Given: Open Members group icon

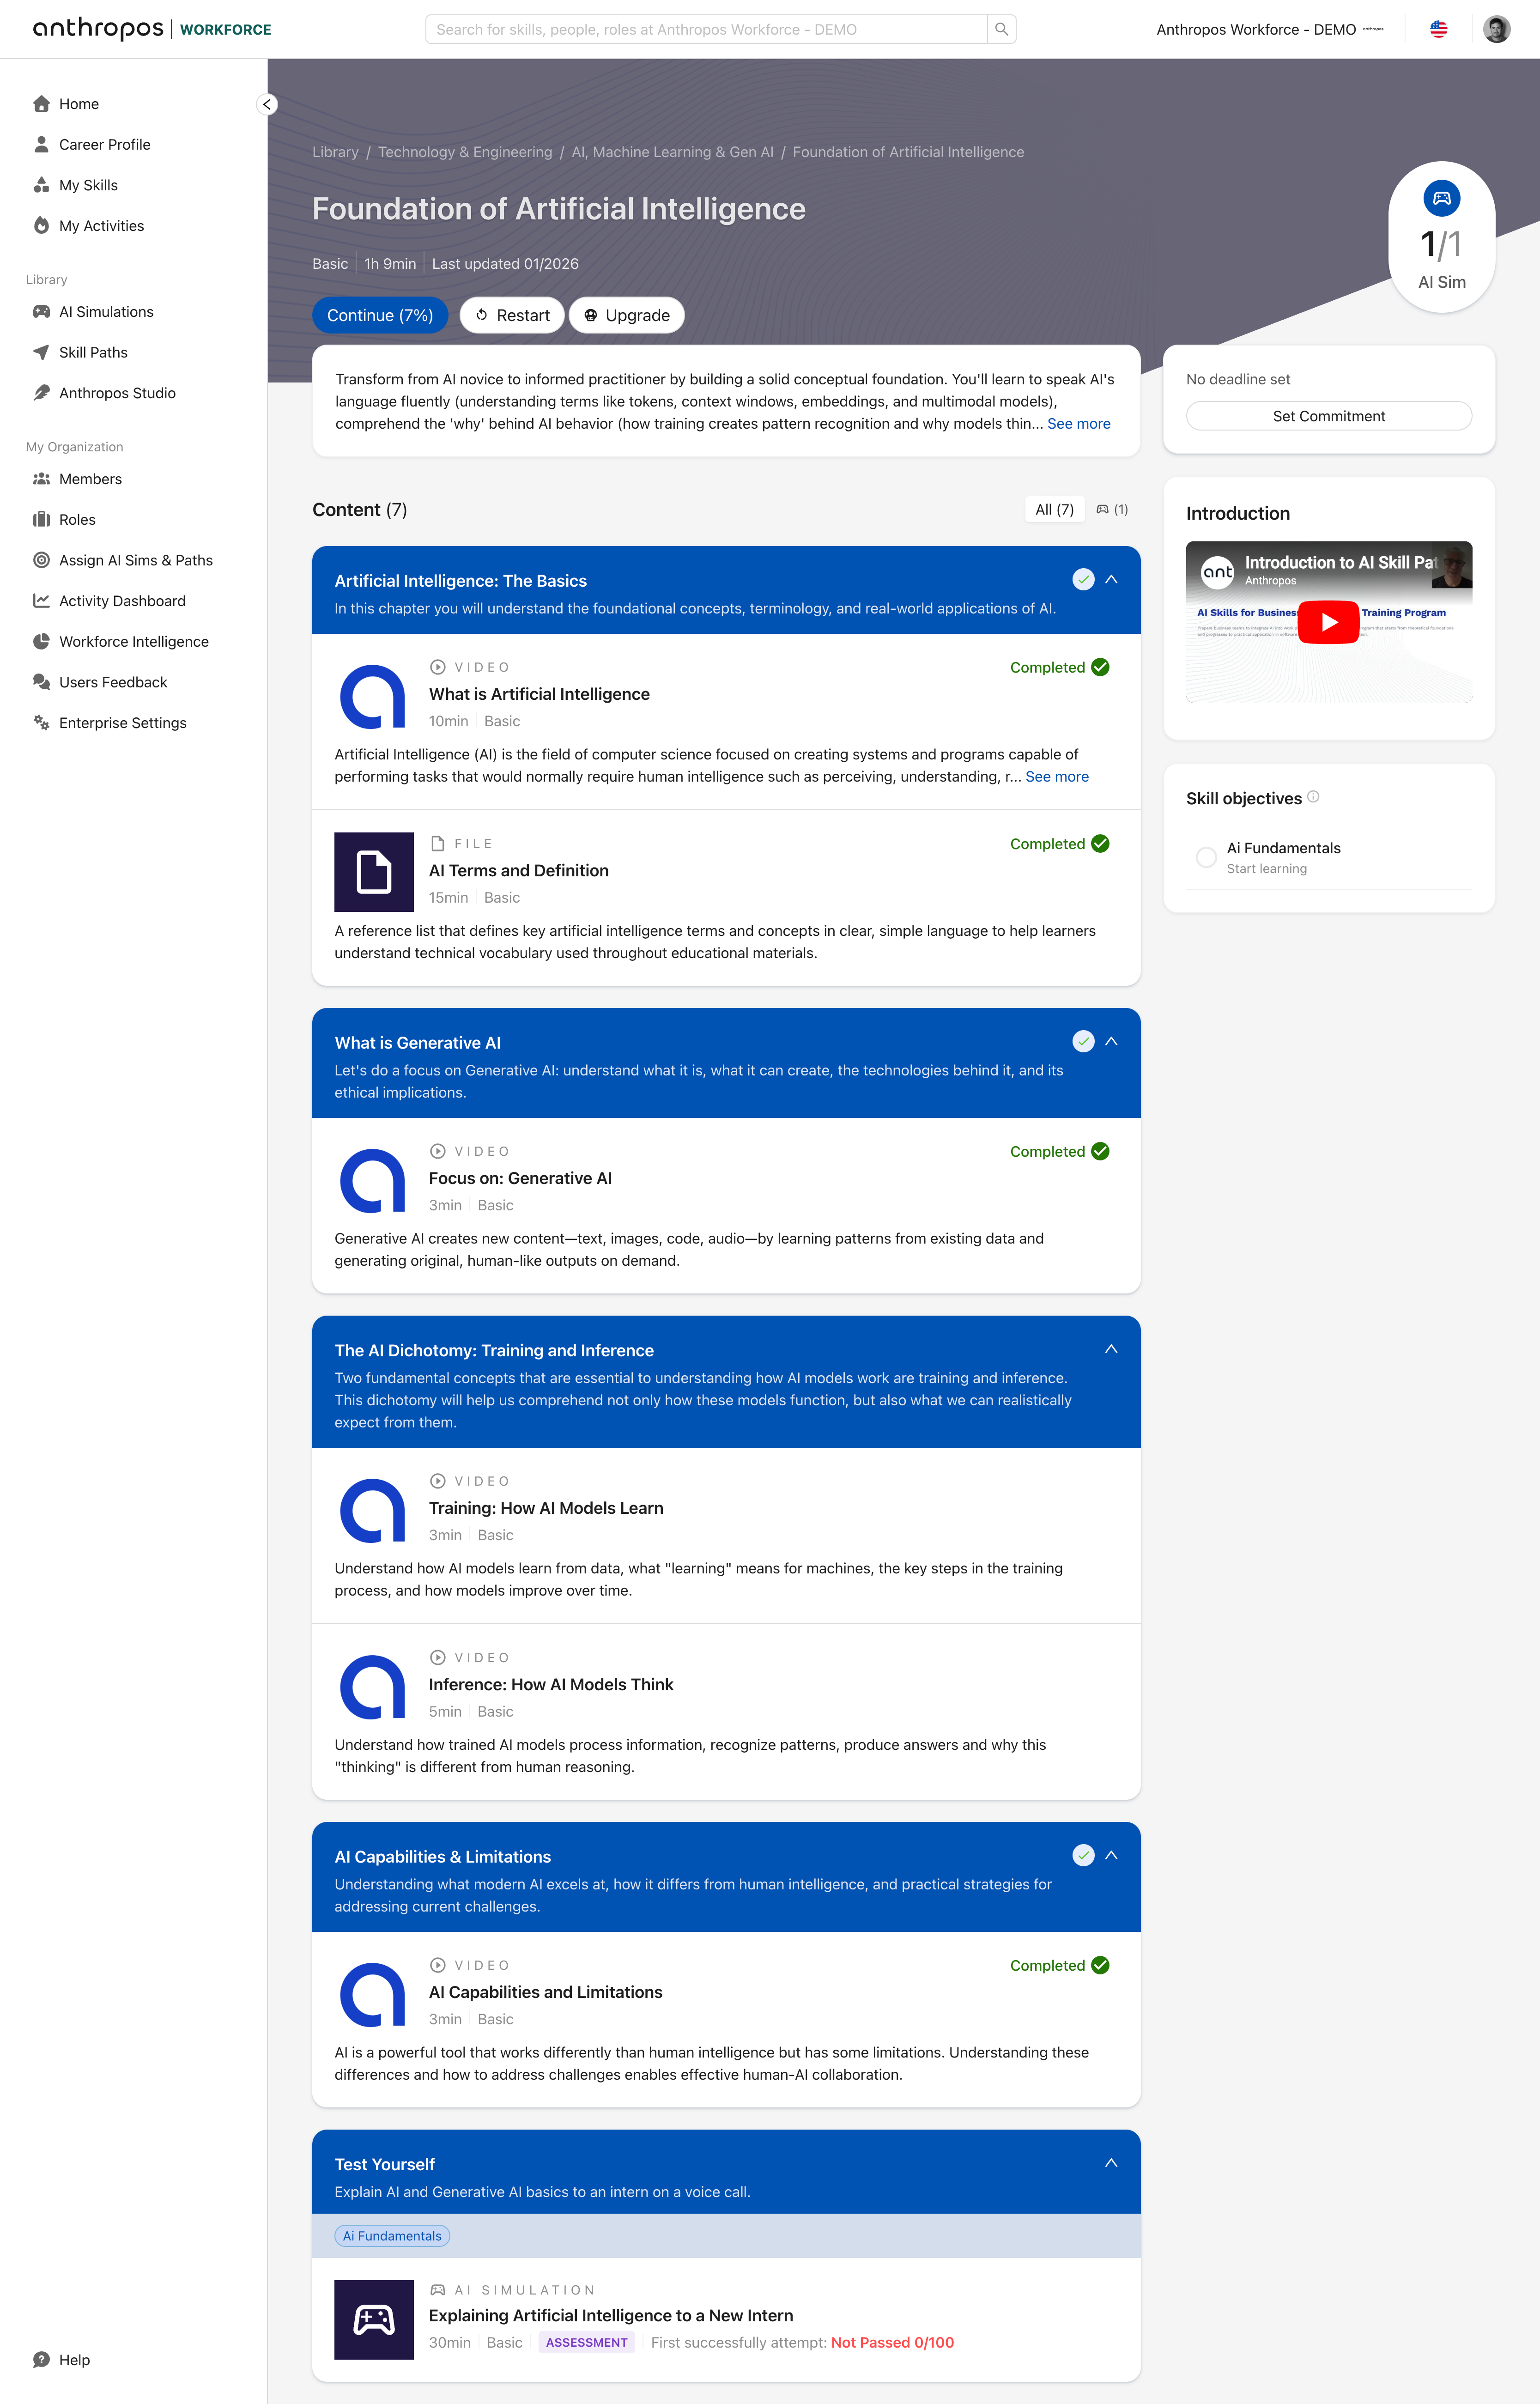Looking at the screenshot, I should pyautogui.click(x=41, y=479).
